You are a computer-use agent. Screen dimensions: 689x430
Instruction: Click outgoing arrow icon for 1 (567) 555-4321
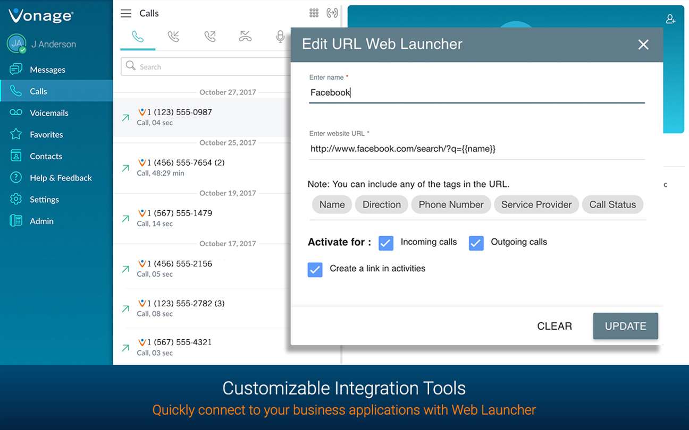(x=125, y=348)
